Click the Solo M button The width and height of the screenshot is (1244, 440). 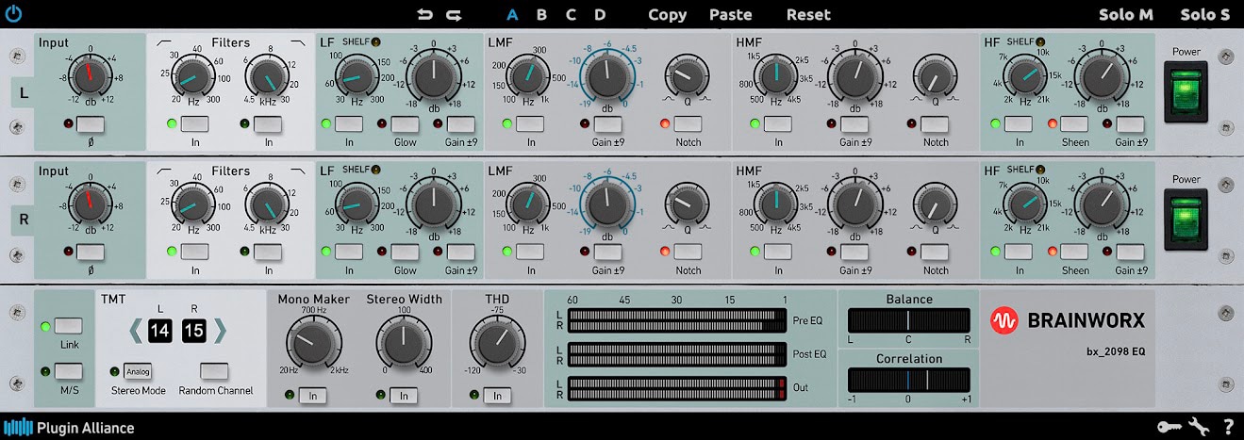(1126, 14)
